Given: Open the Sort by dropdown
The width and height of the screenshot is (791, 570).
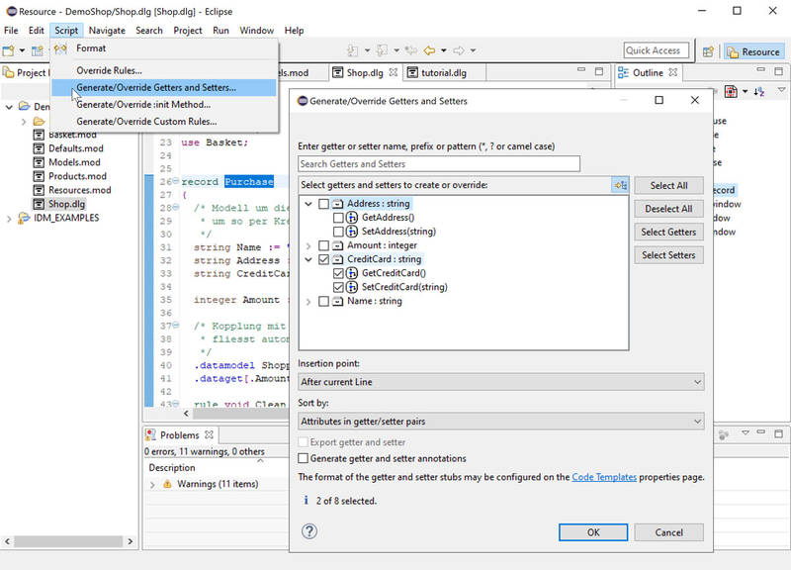Looking at the screenshot, I should (x=500, y=422).
